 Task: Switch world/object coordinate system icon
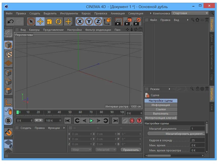click(107, 21)
